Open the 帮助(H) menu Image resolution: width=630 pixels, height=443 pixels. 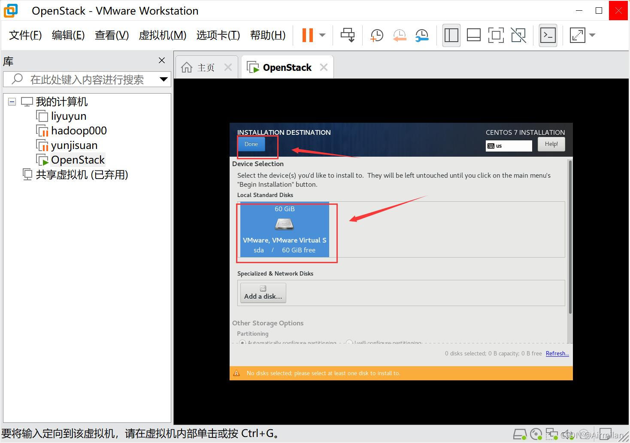[x=268, y=35]
